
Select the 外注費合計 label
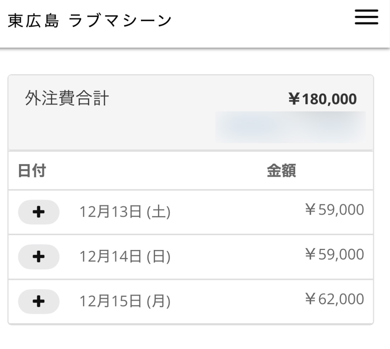(x=67, y=98)
